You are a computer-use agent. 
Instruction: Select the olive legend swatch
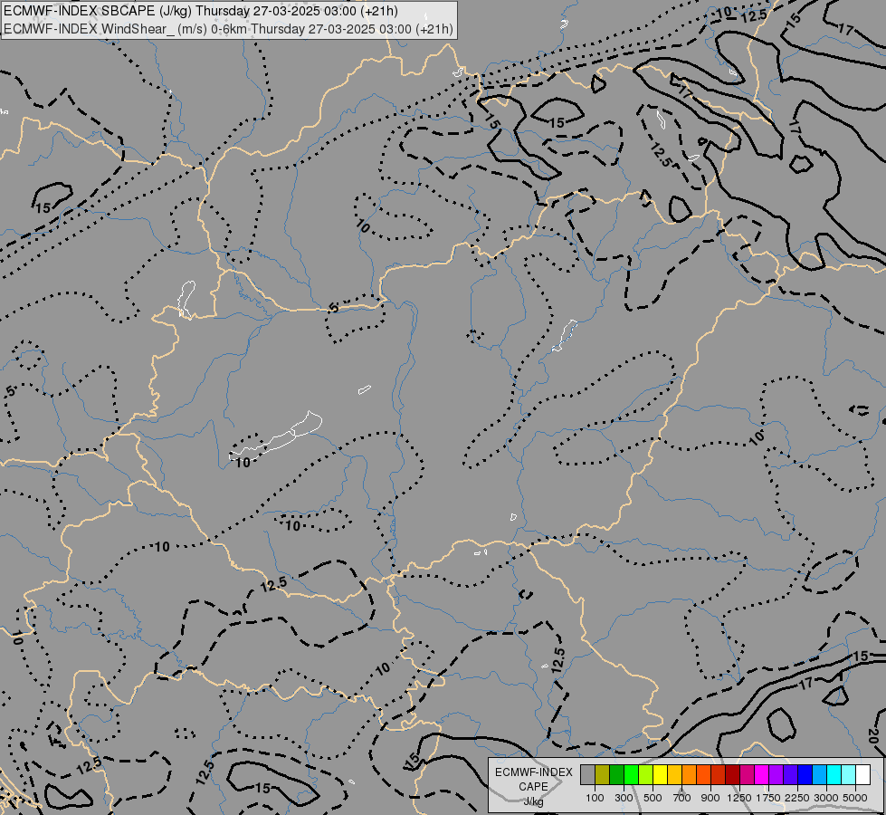pos(603,774)
